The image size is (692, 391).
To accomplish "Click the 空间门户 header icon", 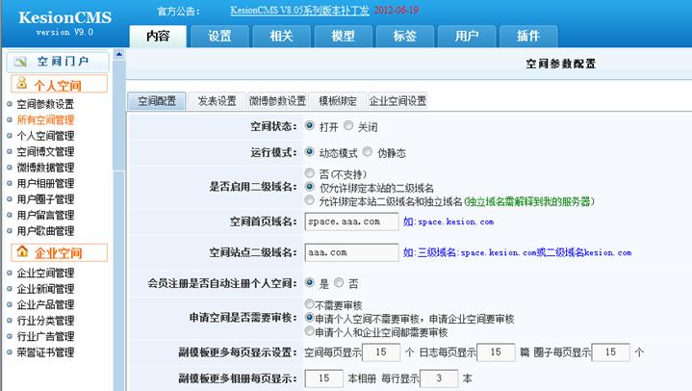I will pos(20,62).
